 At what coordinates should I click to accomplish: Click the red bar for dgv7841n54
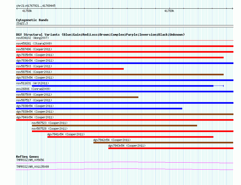click(130, 137)
